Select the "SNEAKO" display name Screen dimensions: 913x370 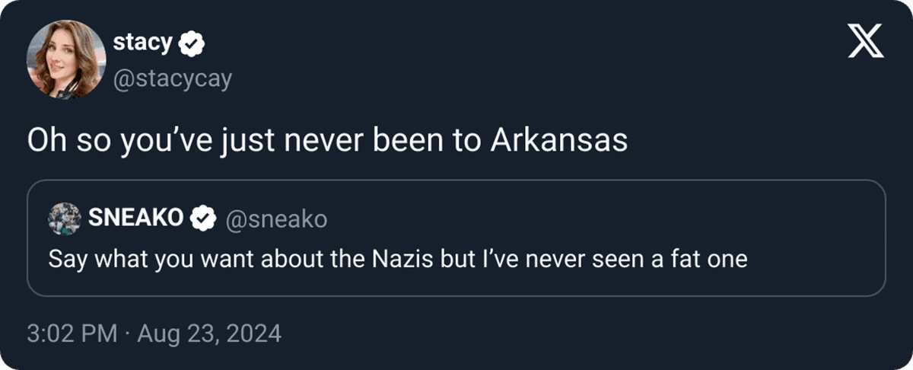[x=136, y=219]
